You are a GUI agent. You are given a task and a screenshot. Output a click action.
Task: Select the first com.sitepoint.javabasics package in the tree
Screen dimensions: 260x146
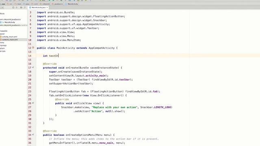coord(10,19)
